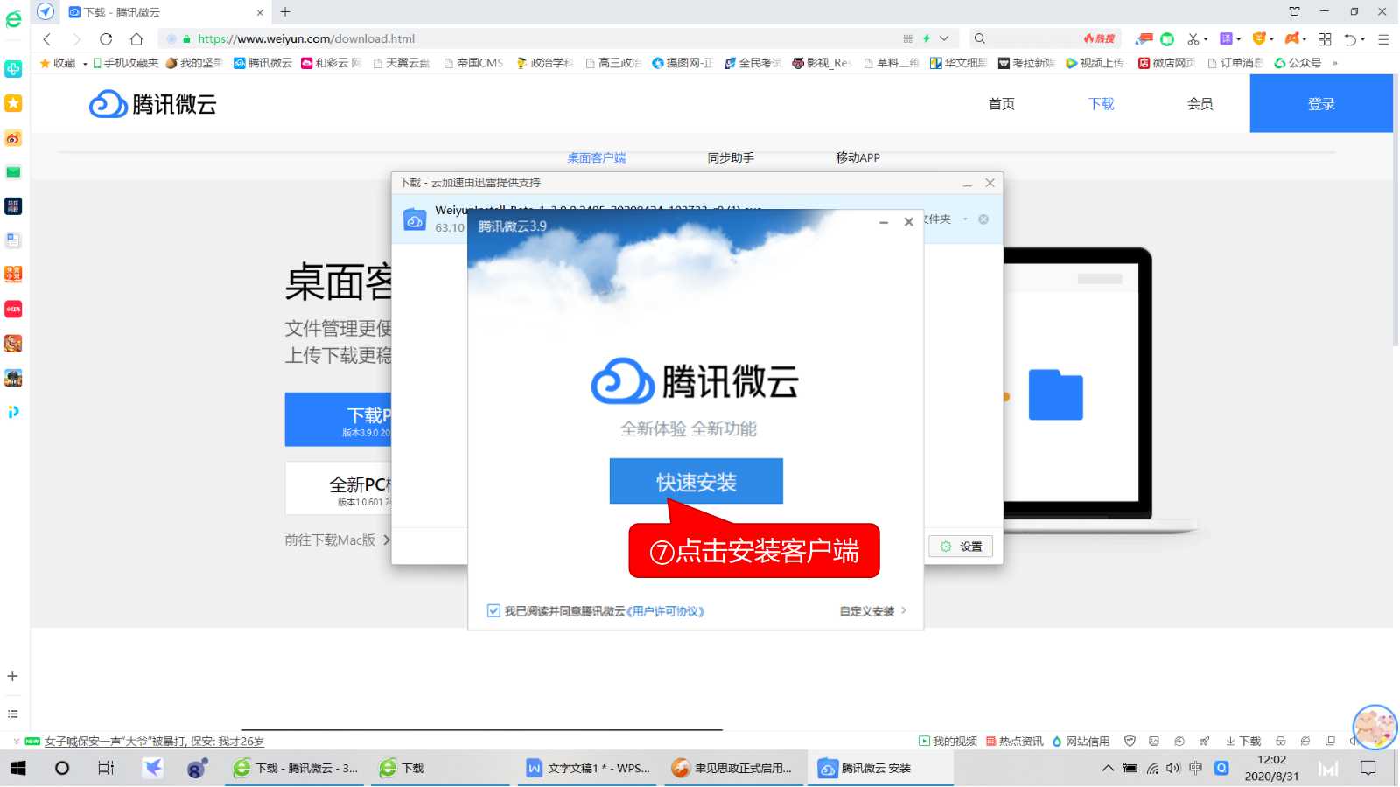Select the 桌面客户端 tab
1400x787 pixels.
pyautogui.click(x=597, y=157)
